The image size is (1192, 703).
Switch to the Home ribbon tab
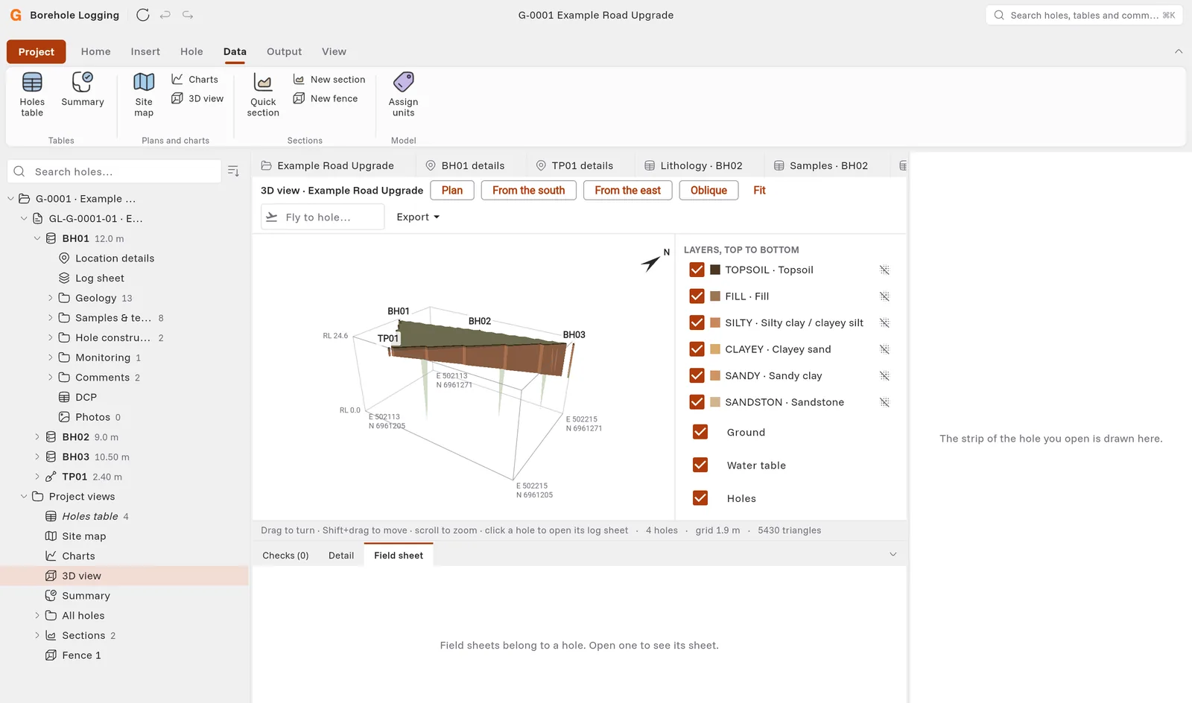tap(96, 51)
